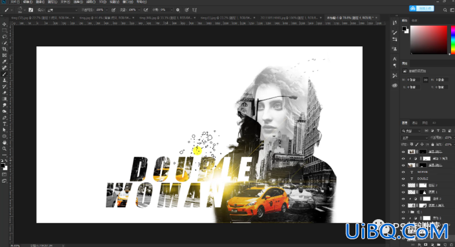Open the Help (帮助) menu at end
Viewport: 455px width, 247px height.
click(x=141, y=2)
